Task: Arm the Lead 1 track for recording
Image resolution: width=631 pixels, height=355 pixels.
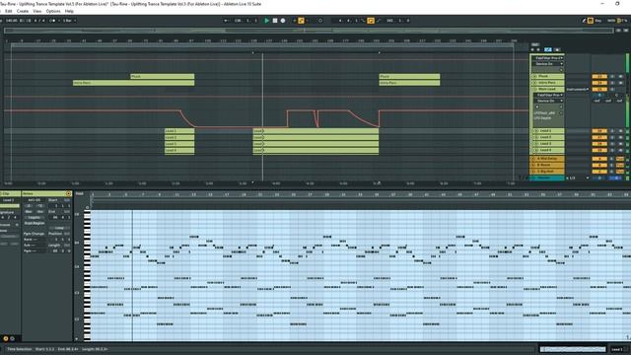Action: pyautogui.click(x=620, y=131)
